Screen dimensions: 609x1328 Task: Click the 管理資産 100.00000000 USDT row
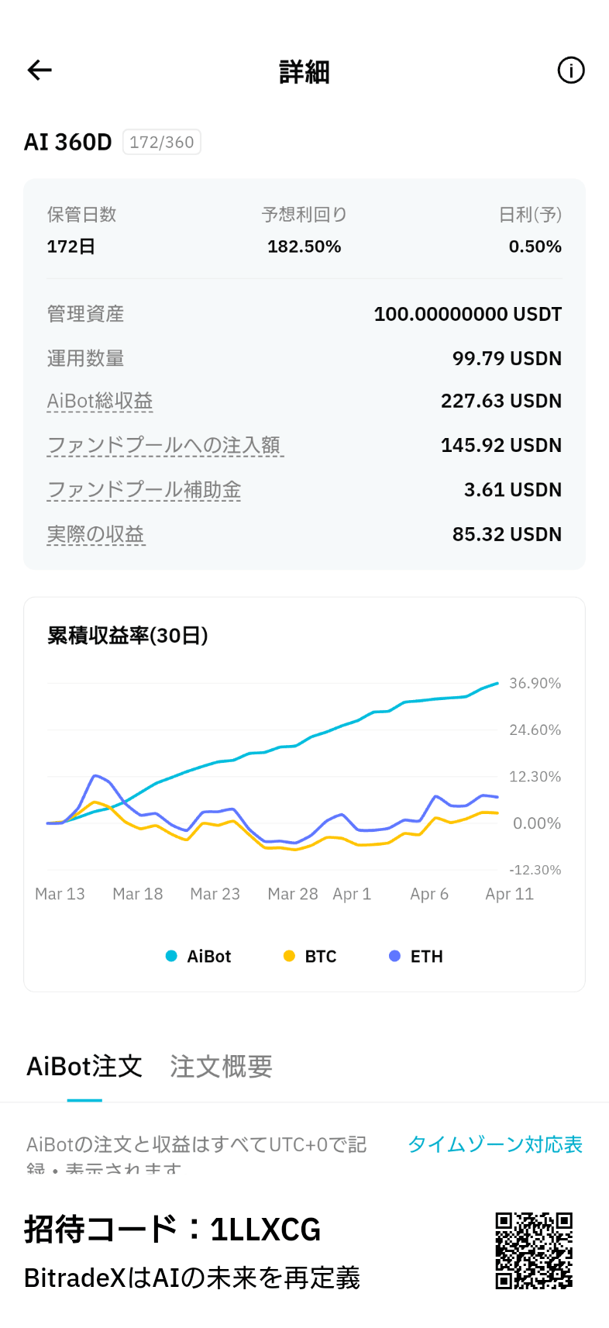304,314
